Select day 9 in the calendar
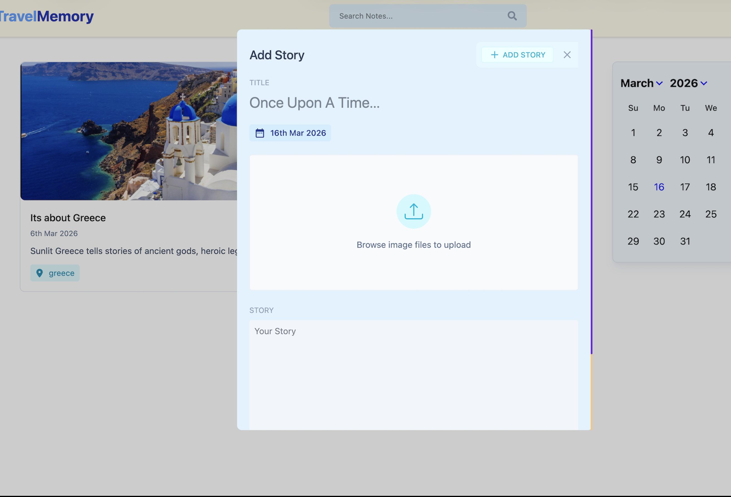 click(659, 160)
